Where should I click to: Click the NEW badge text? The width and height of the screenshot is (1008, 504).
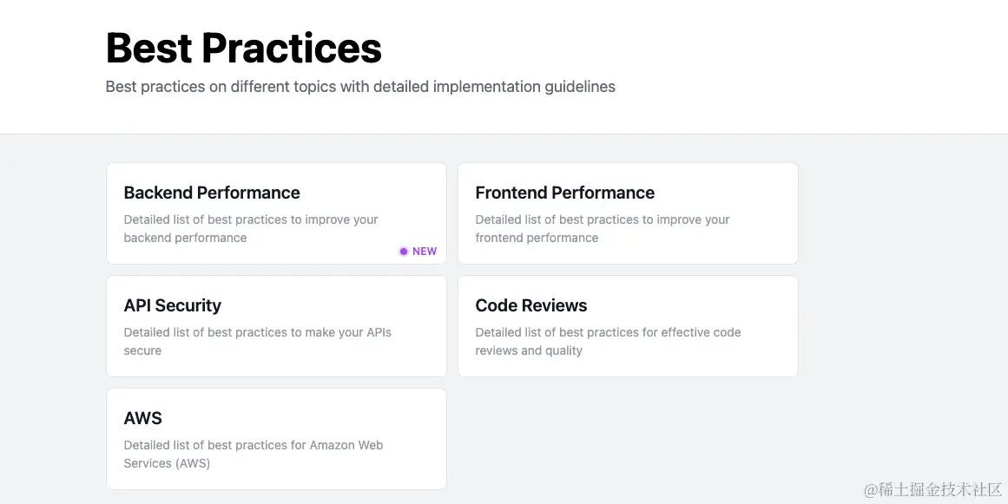click(x=425, y=252)
